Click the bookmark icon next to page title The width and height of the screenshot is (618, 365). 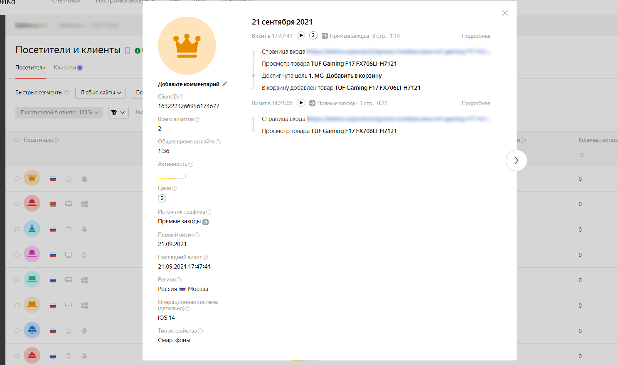[128, 51]
